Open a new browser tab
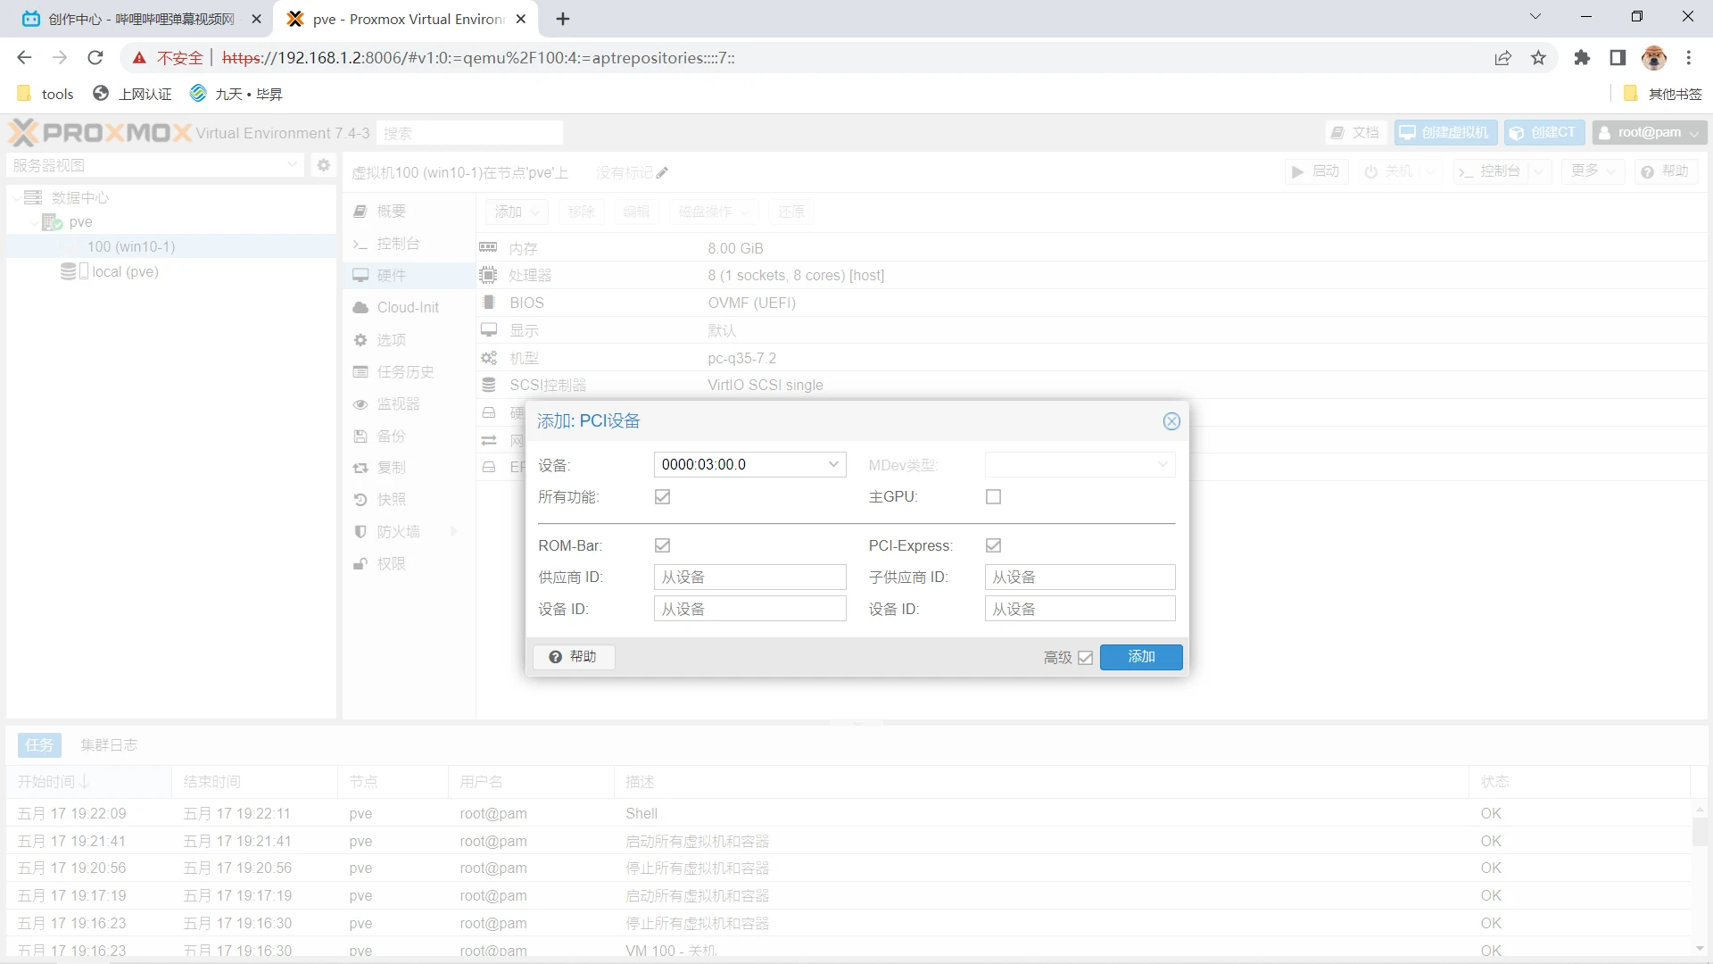The image size is (1713, 964). [x=563, y=19]
